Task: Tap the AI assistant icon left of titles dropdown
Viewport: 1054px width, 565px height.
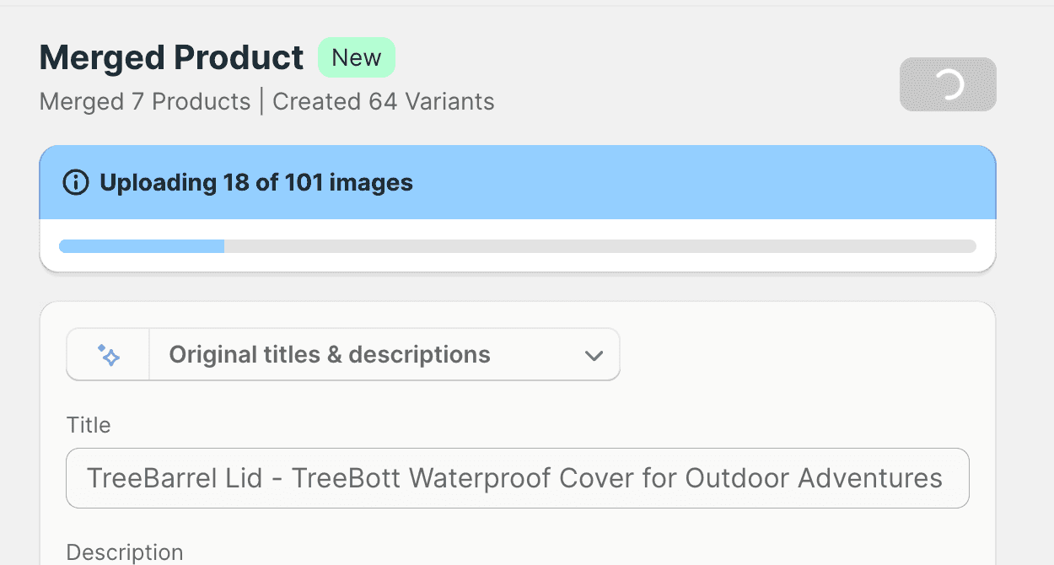Action: coord(108,354)
